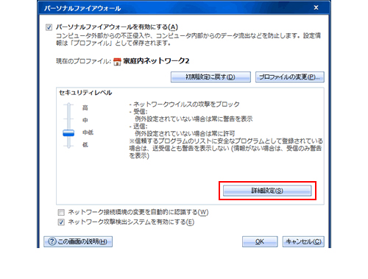The width and height of the screenshot is (368, 279).
Task: Toggle パーソナルファイアウォールを有効にする checkbox
Action: coord(49,27)
